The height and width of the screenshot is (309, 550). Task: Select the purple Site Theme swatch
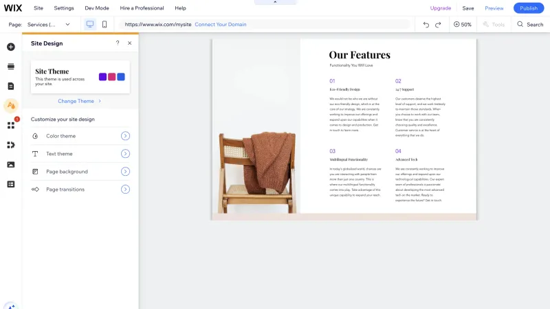[x=102, y=77]
